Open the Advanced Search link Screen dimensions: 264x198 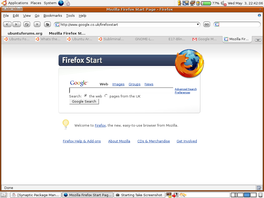tap(186, 89)
